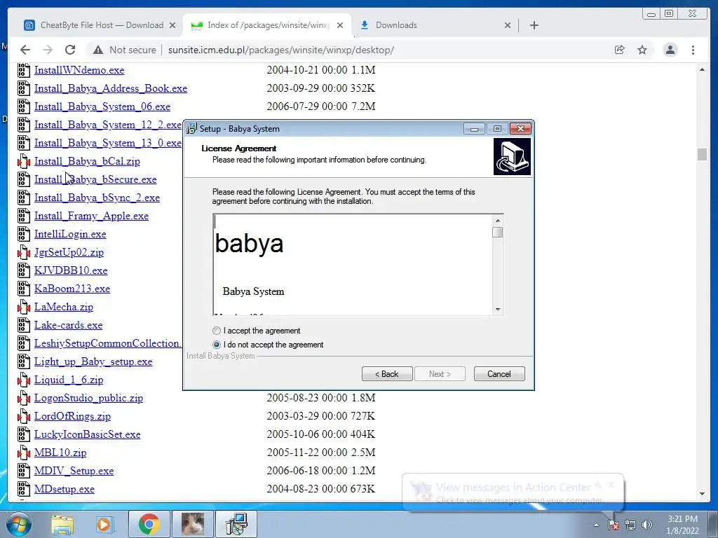This screenshot has width=718, height=538.
Task: Open the Windows Start menu
Action: click(x=19, y=524)
